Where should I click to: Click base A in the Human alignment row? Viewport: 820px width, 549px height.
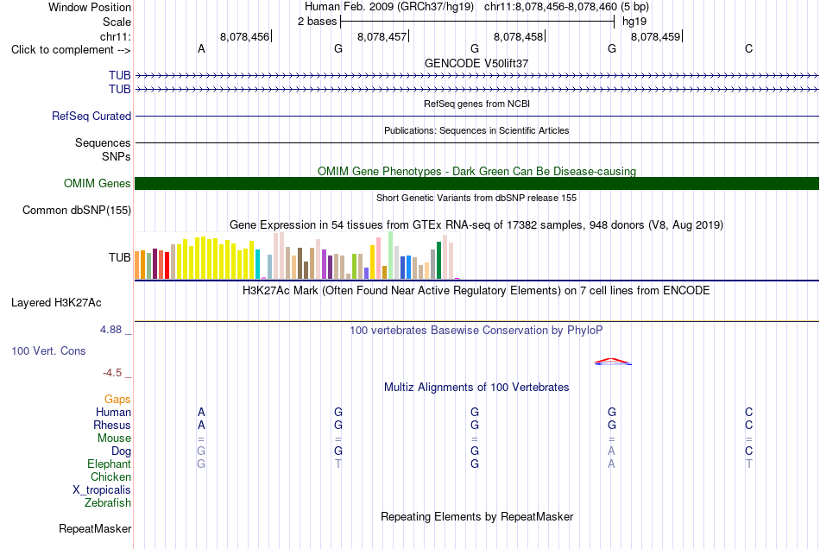click(x=201, y=412)
